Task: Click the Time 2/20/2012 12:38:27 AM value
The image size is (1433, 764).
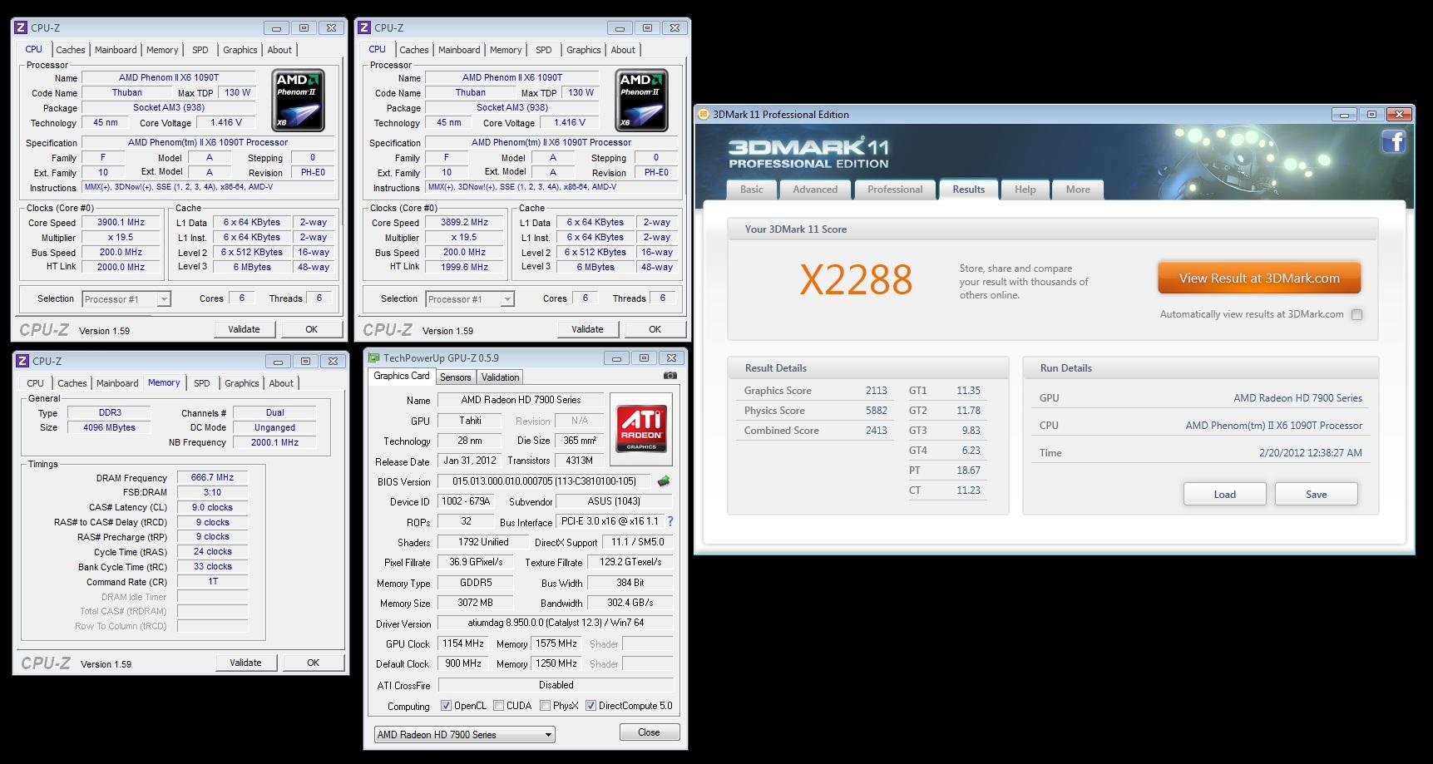Action: tap(1311, 453)
